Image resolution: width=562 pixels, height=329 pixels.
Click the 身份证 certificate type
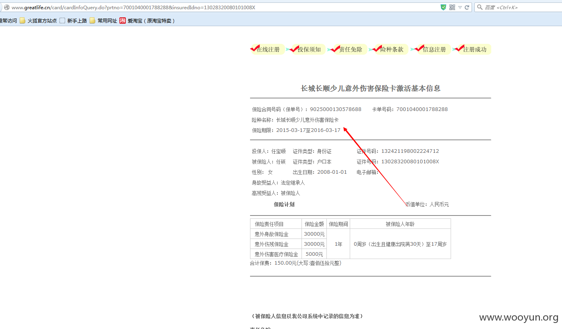pos(324,151)
